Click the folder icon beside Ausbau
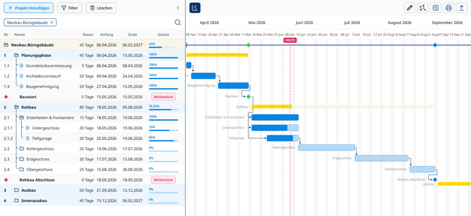471x216 pixels. (16, 190)
